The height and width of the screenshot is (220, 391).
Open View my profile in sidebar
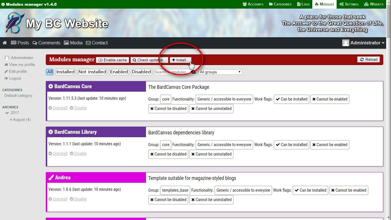pyautogui.click(x=20, y=64)
